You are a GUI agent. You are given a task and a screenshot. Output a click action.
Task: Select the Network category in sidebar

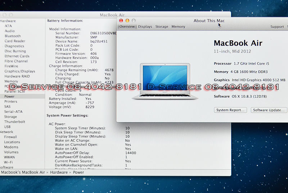pos(6,132)
